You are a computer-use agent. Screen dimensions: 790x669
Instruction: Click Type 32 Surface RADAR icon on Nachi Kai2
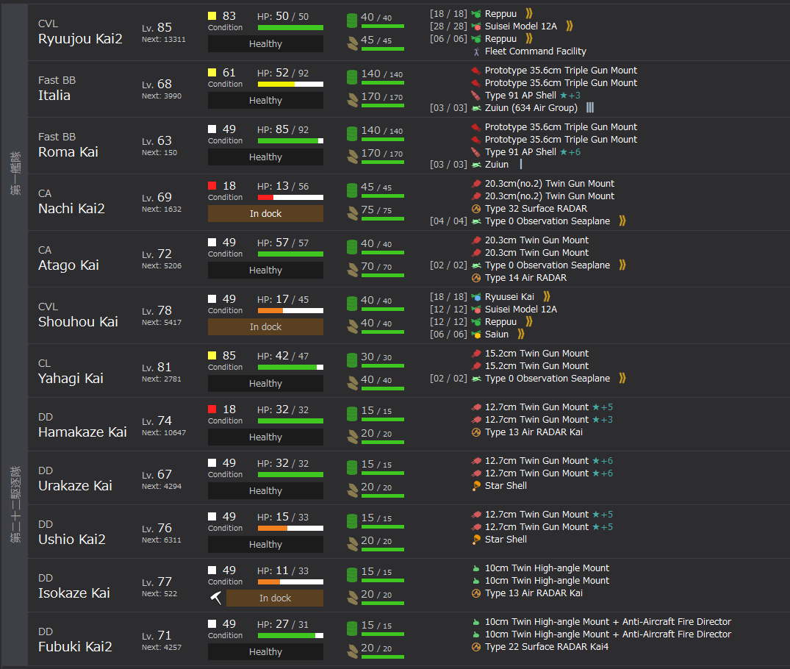(476, 209)
